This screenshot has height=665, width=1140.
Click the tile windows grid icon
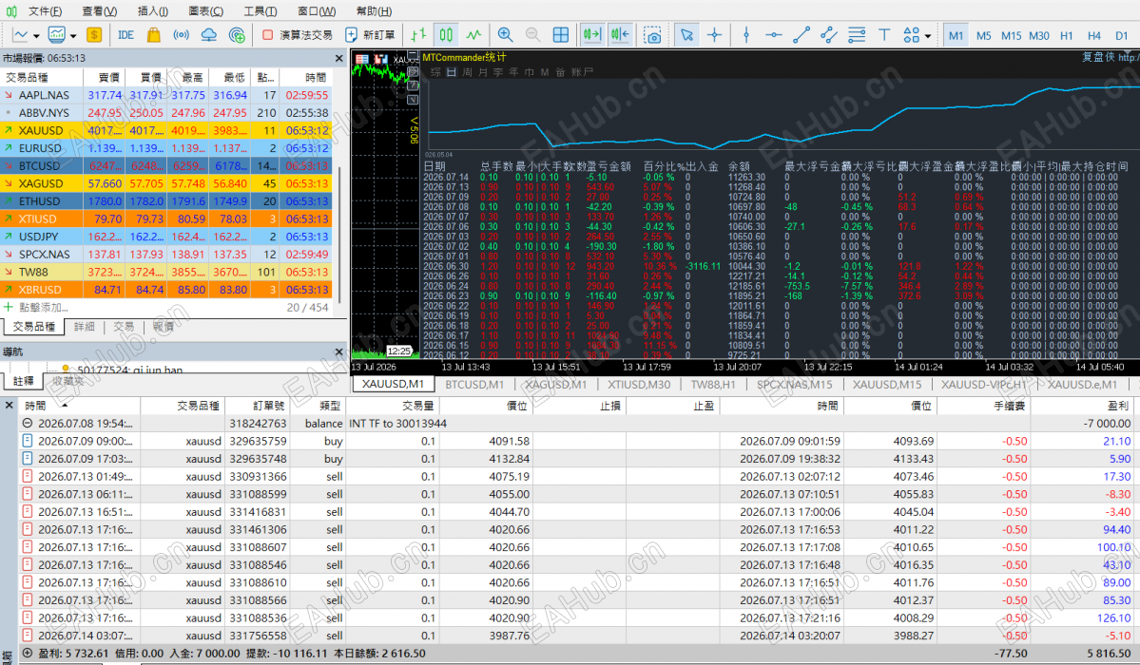pos(561,35)
